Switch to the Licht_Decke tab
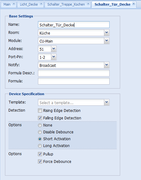Image resolution: width=141 pixels, height=180 pixels. [x=29, y=4]
